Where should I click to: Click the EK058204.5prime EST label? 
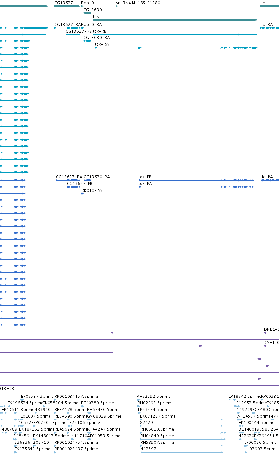(x=60, y=403)
